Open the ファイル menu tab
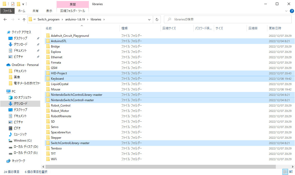 [7, 11]
